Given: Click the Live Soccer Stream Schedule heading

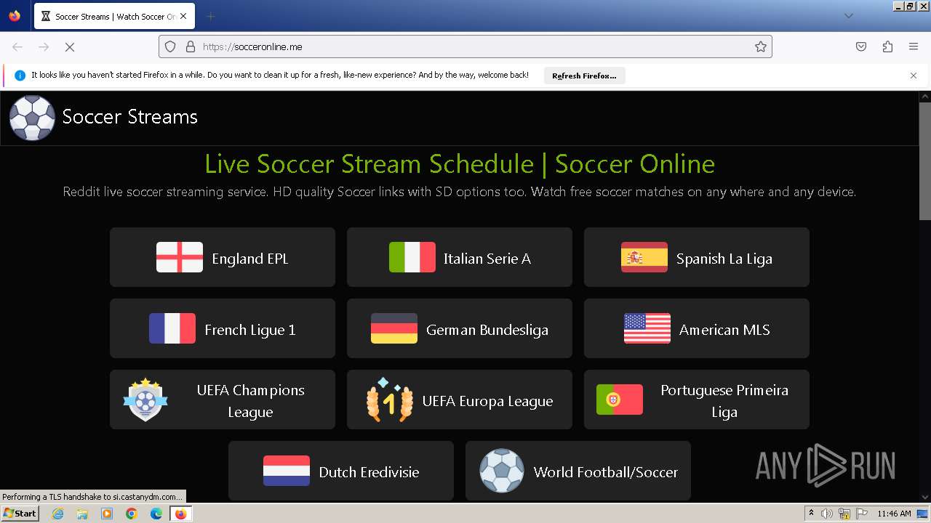Looking at the screenshot, I should tap(460, 164).
